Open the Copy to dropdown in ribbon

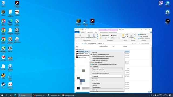click(104, 38)
